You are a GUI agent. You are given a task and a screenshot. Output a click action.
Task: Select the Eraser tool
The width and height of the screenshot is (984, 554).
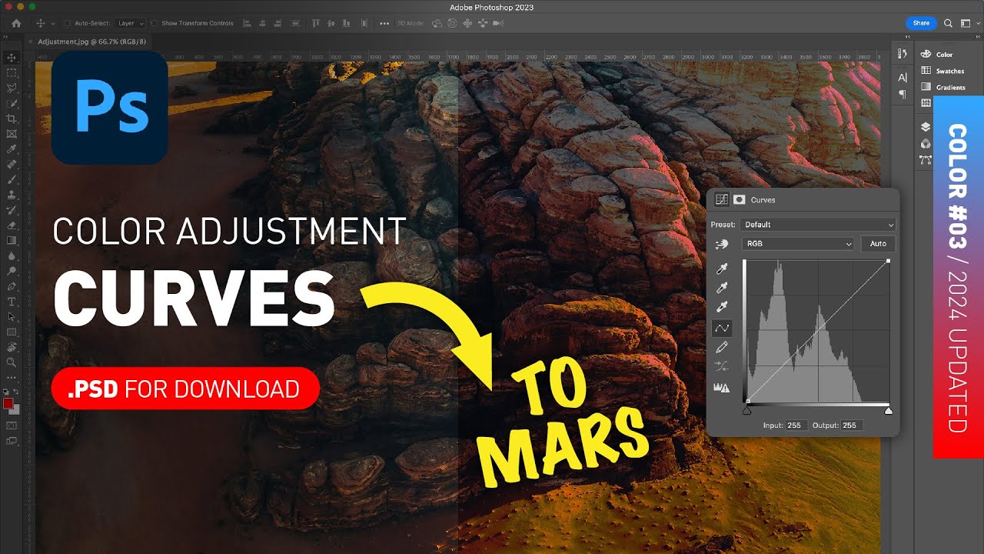12,225
